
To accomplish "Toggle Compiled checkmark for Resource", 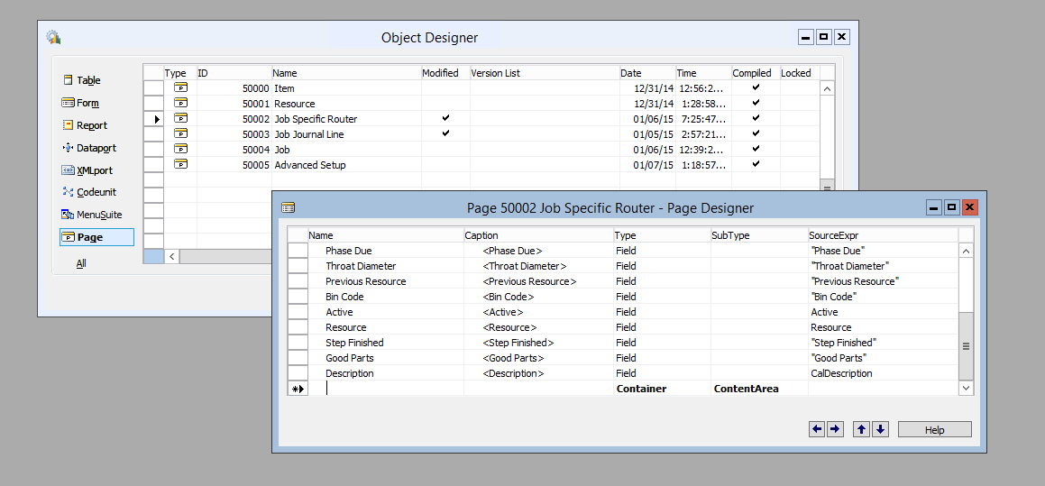I will [755, 103].
